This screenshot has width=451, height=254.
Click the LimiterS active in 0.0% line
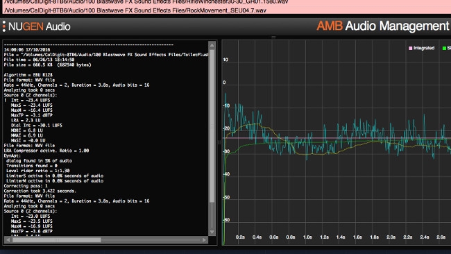(x=55, y=176)
